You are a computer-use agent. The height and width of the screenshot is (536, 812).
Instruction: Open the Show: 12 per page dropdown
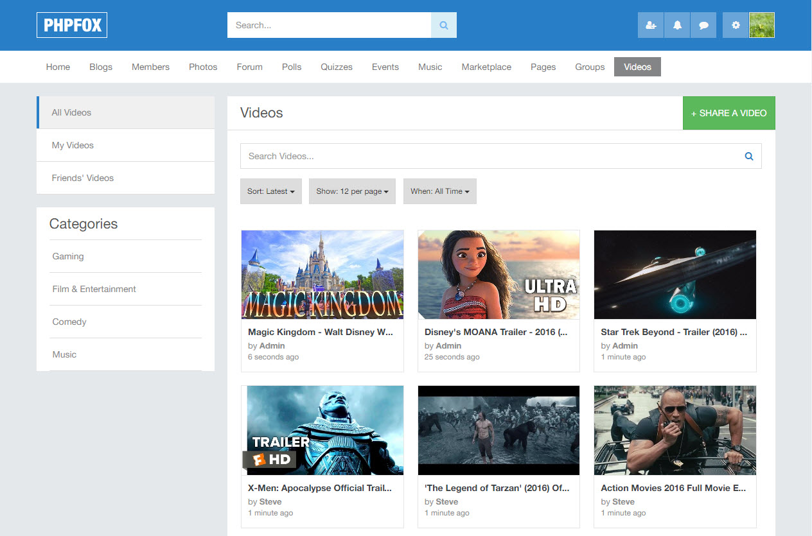(x=352, y=191)
